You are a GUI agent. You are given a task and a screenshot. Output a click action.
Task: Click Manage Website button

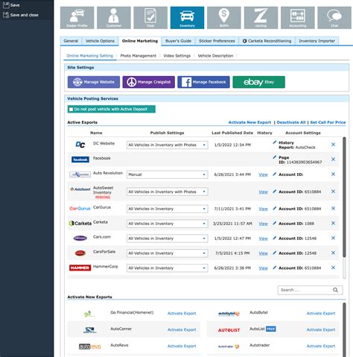[x=94, y=82]
